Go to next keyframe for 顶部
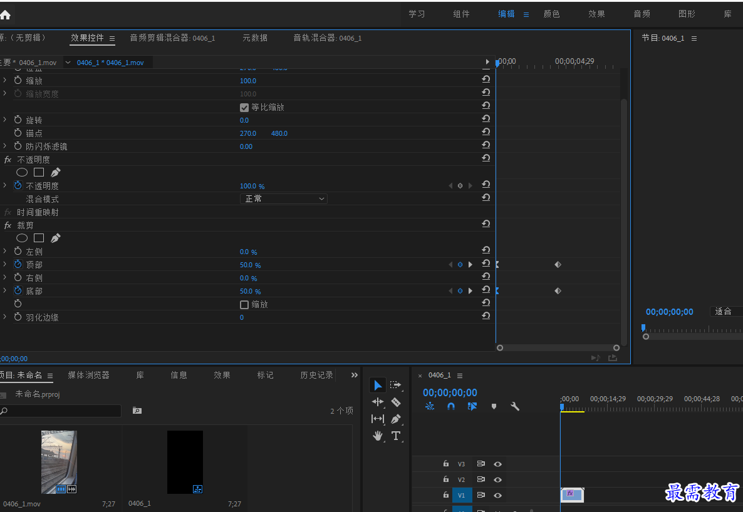 pyautogui.click(x=470, y=265)
